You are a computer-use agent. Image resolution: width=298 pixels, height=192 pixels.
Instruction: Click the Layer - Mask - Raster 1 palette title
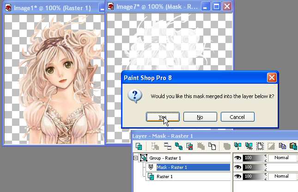[x=163, y=136]
